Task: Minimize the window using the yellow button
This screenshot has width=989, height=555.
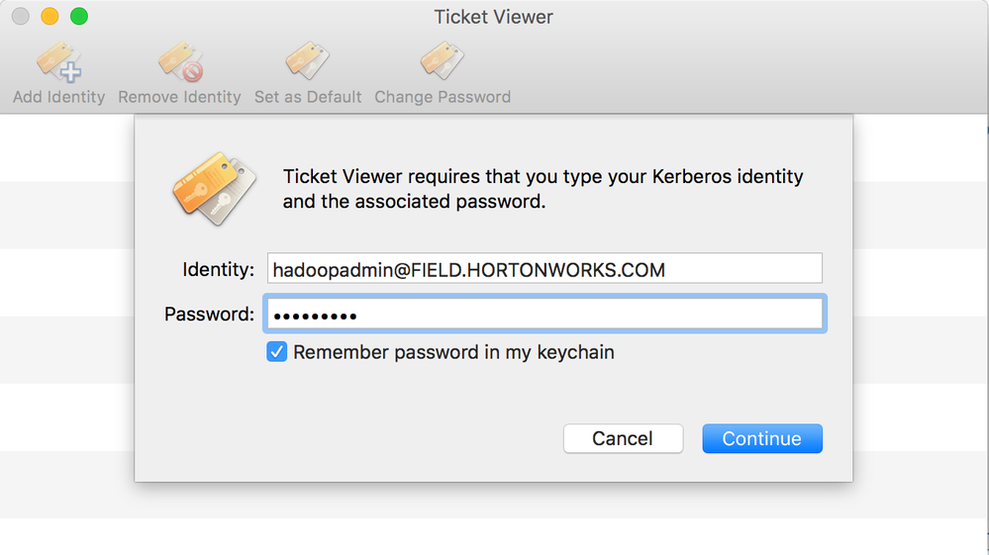Action: pyautogui.click(x=49, y=17)
